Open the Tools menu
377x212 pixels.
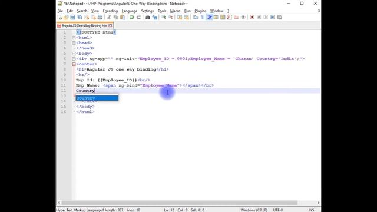click(162, 11)
